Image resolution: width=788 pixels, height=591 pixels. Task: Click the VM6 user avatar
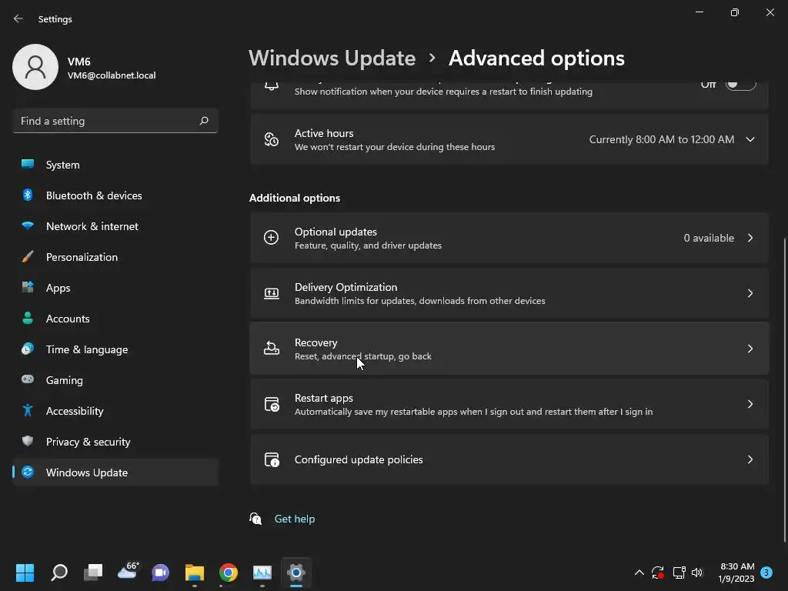(x=35, y=67)
